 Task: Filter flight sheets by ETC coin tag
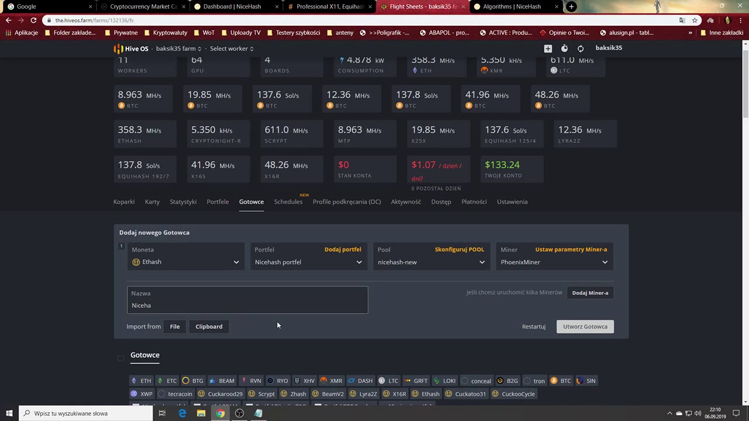coord(166,381)
